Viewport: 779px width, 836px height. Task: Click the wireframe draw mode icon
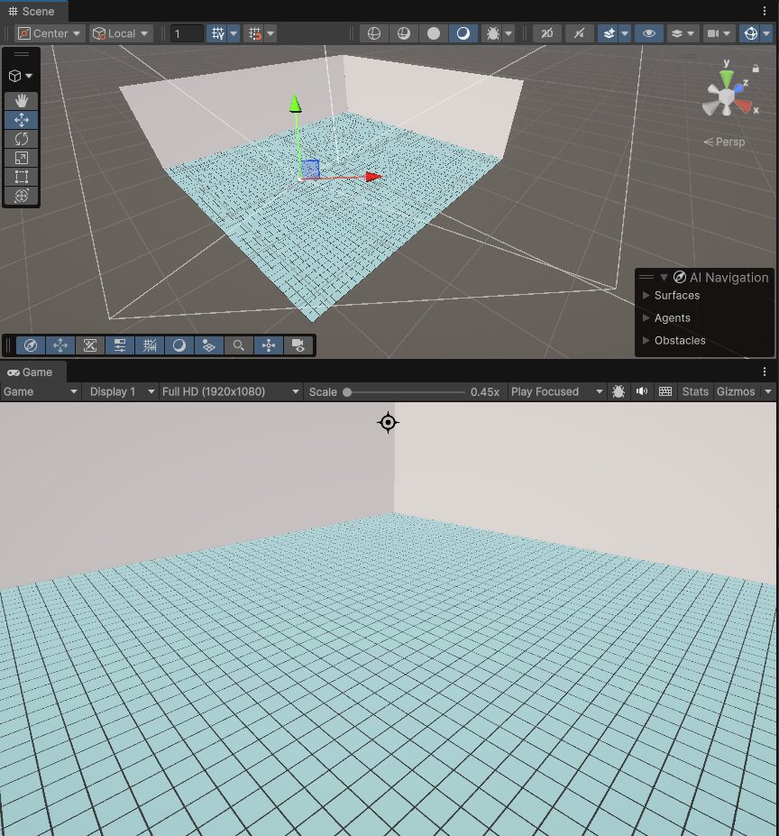[374, 33]
